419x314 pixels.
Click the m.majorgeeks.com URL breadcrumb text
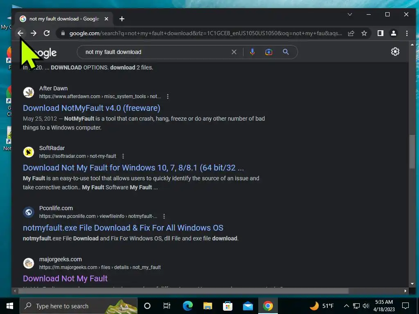pyautogui.click(x=100, y=267)
